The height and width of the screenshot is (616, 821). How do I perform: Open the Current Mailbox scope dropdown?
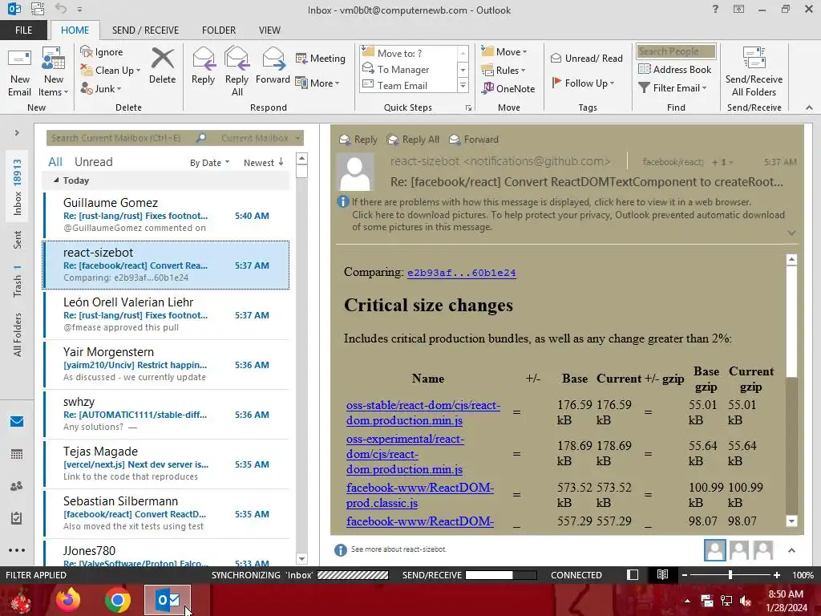tap(261, 138)
